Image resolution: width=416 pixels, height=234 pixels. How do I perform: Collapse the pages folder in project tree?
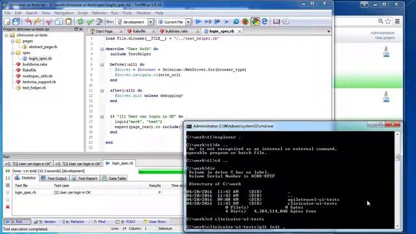click(x=12, y=41)
